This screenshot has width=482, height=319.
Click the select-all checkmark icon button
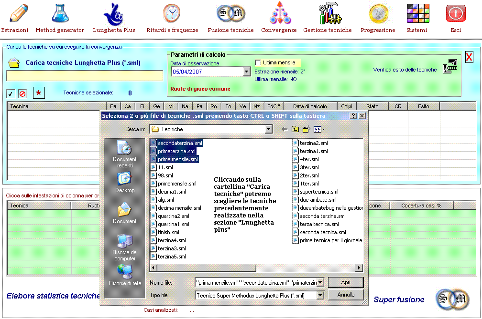pyautogui.click(x=11, y=93)
